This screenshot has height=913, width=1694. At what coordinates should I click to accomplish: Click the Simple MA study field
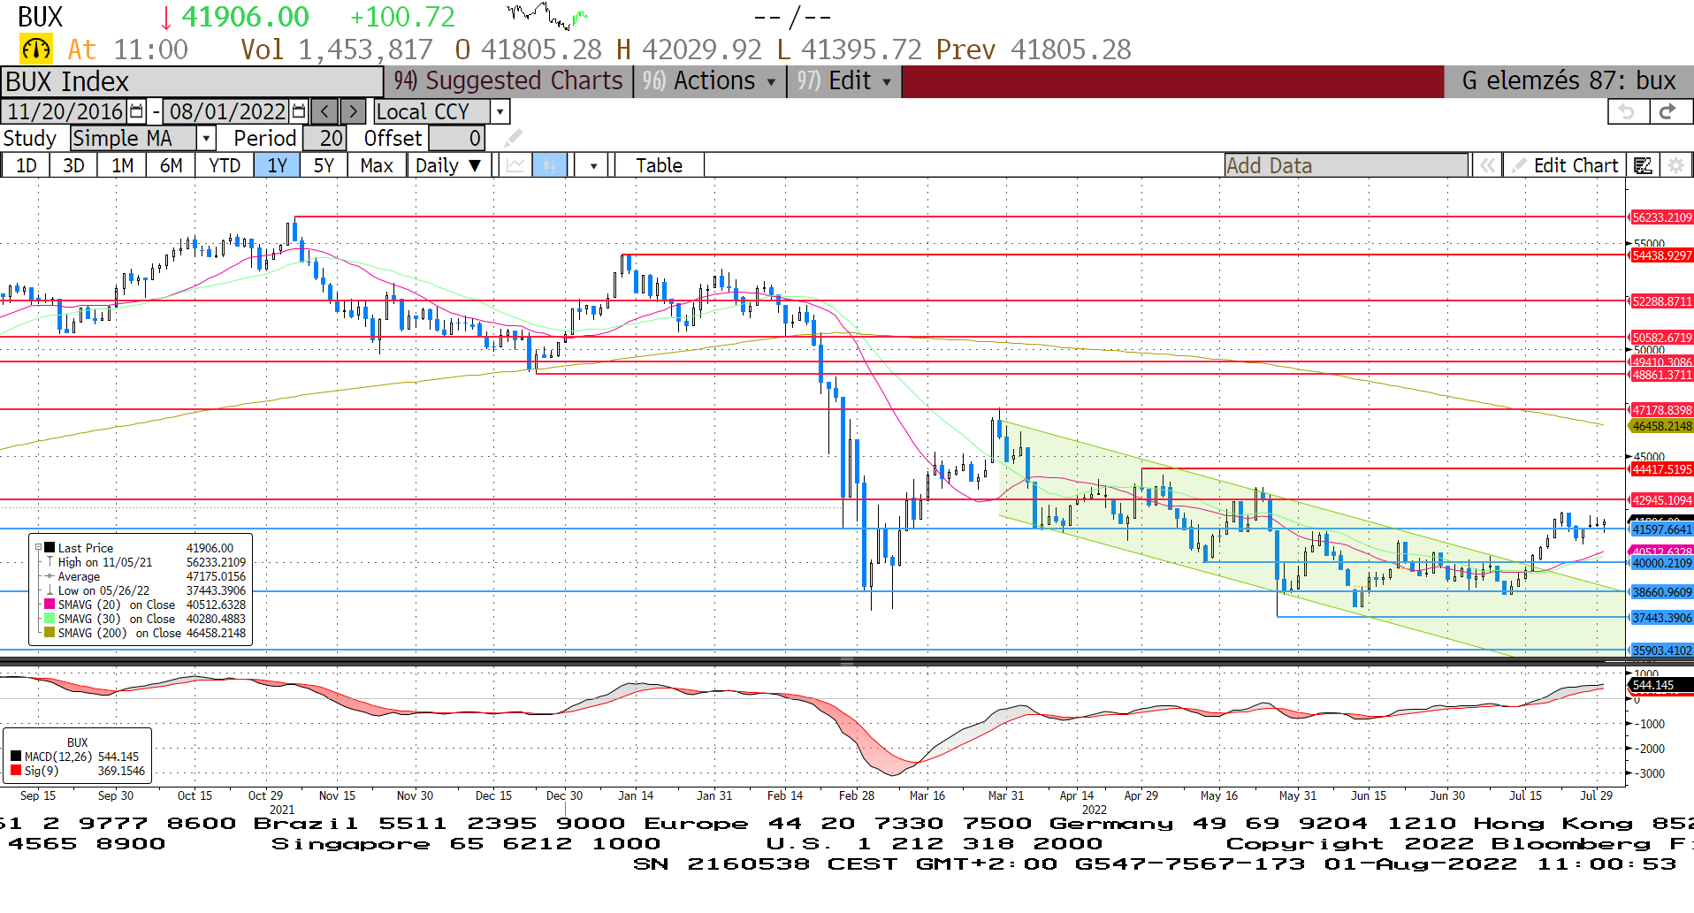(134, 138)
